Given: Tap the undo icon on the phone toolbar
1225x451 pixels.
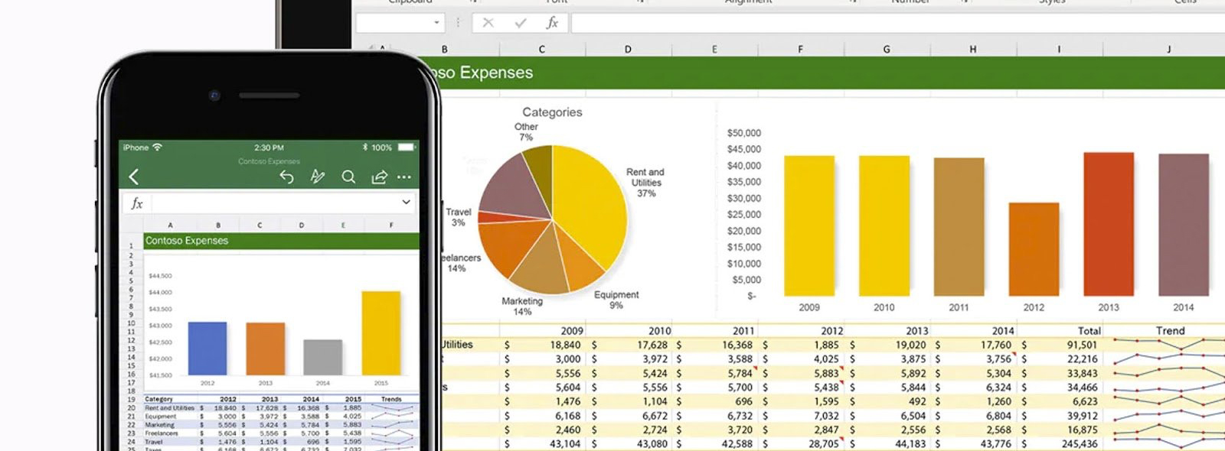Looking at the screenshot, I should [286, 177].
